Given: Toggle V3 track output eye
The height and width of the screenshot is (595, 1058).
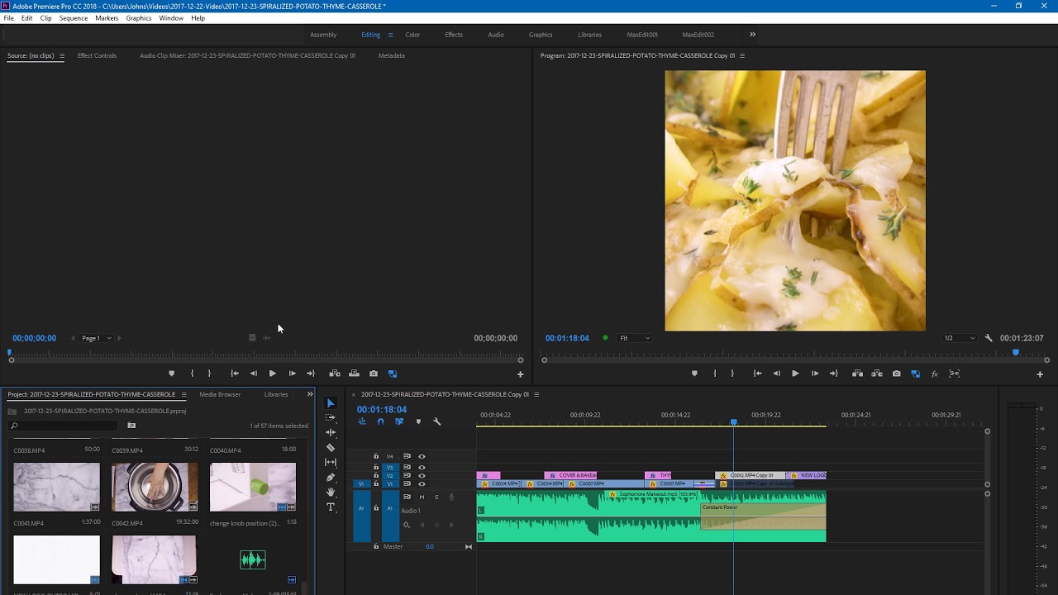Looking at the screenshot, I should tap(422, 468).
